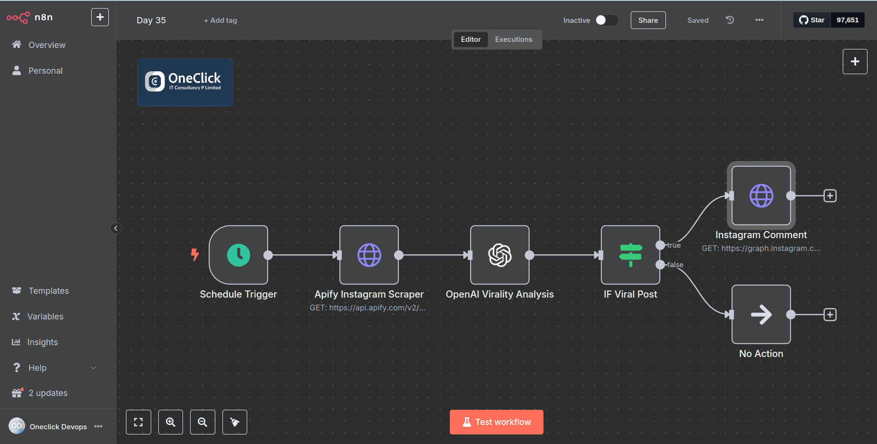Expand the Help menu
The height and width of the screenshot is (444, 877).
53,367
